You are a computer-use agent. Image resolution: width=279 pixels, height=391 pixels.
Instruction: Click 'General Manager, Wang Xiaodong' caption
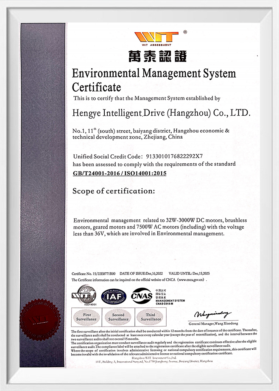(x=213, y=324)
